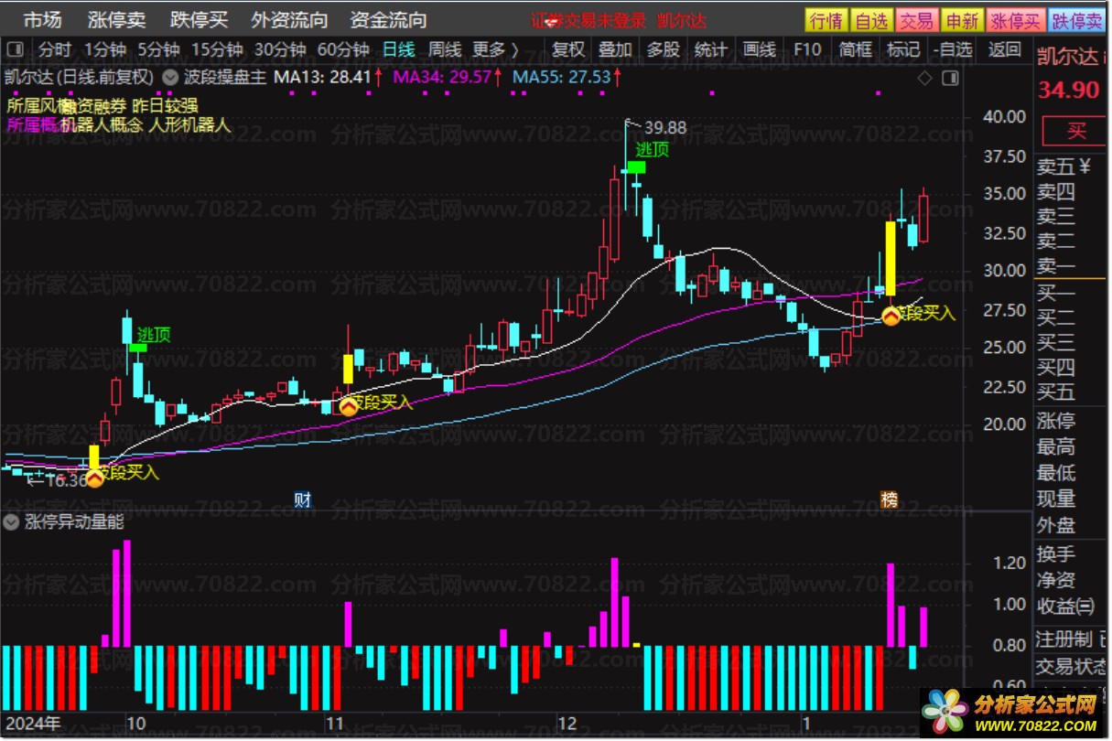Click the October 逃顶 green marker
Viewport: 1112px width, 741px height.
(138, 348)
